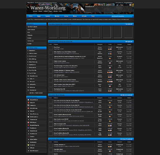Go to the Home menu item
Viewport: 160px width, 155px height.
tap(31, 16)
